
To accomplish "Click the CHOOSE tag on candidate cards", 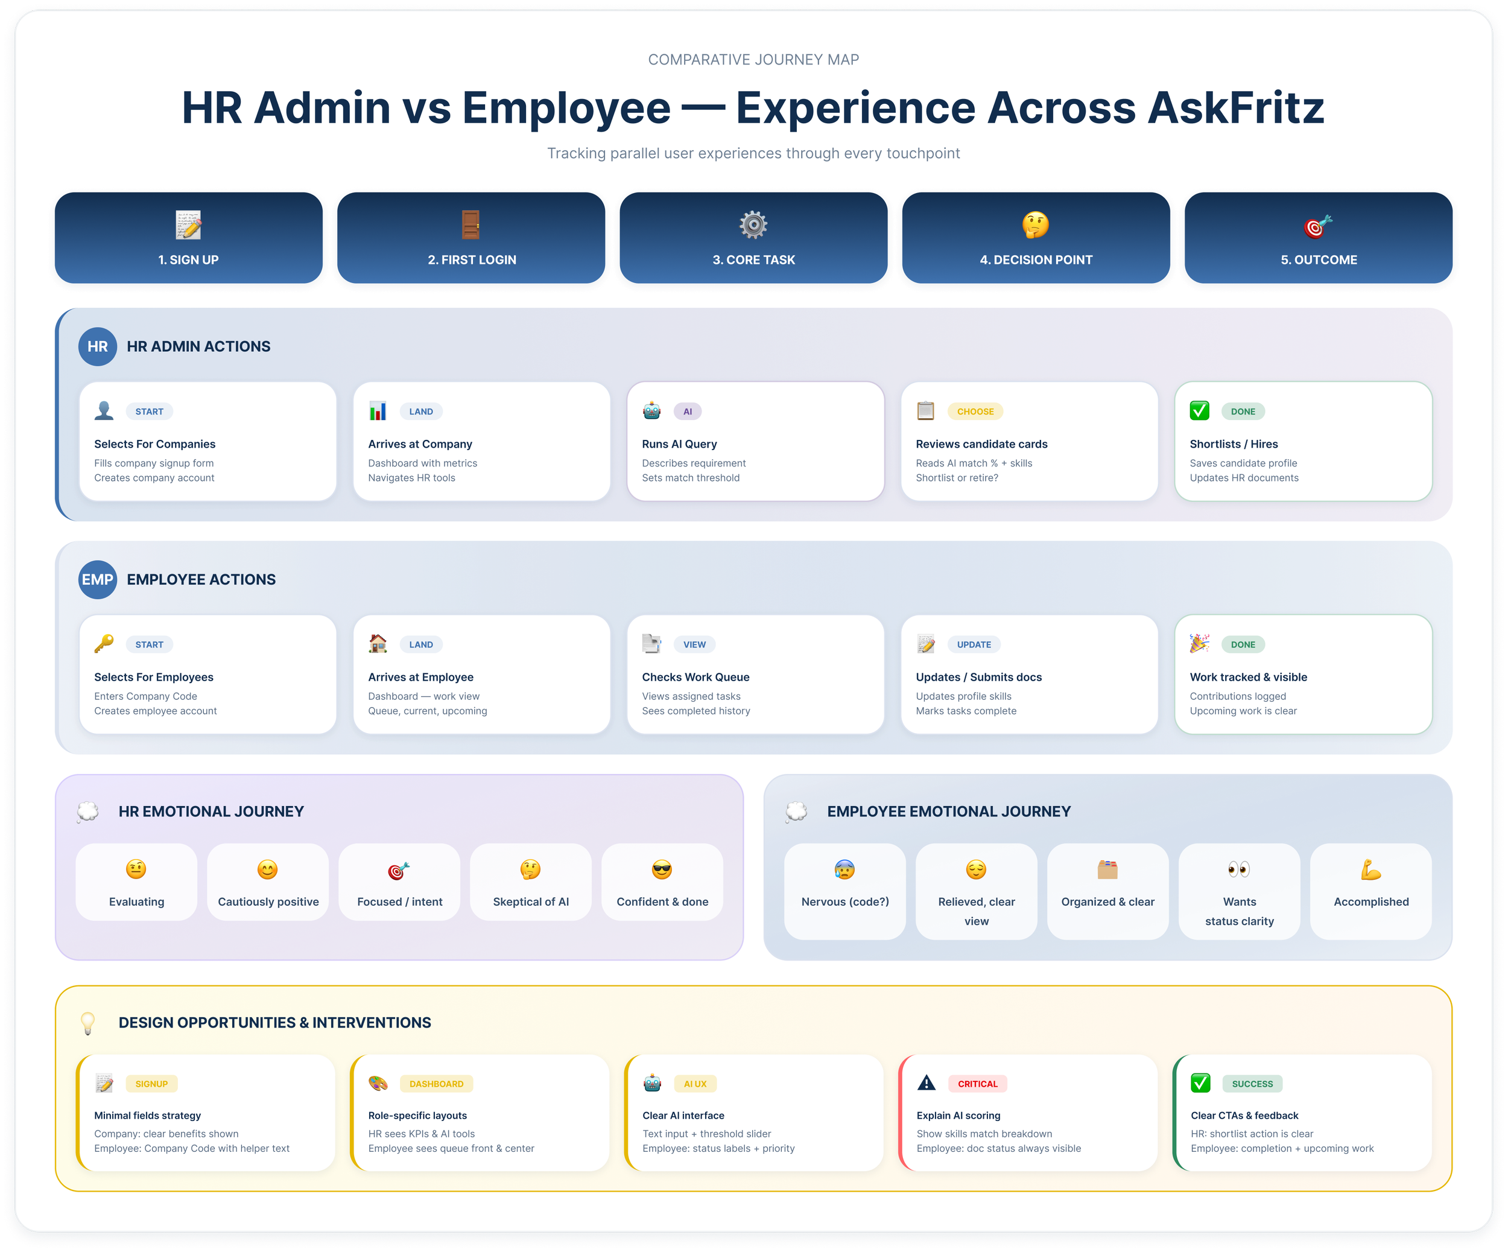I will point(975,412).
